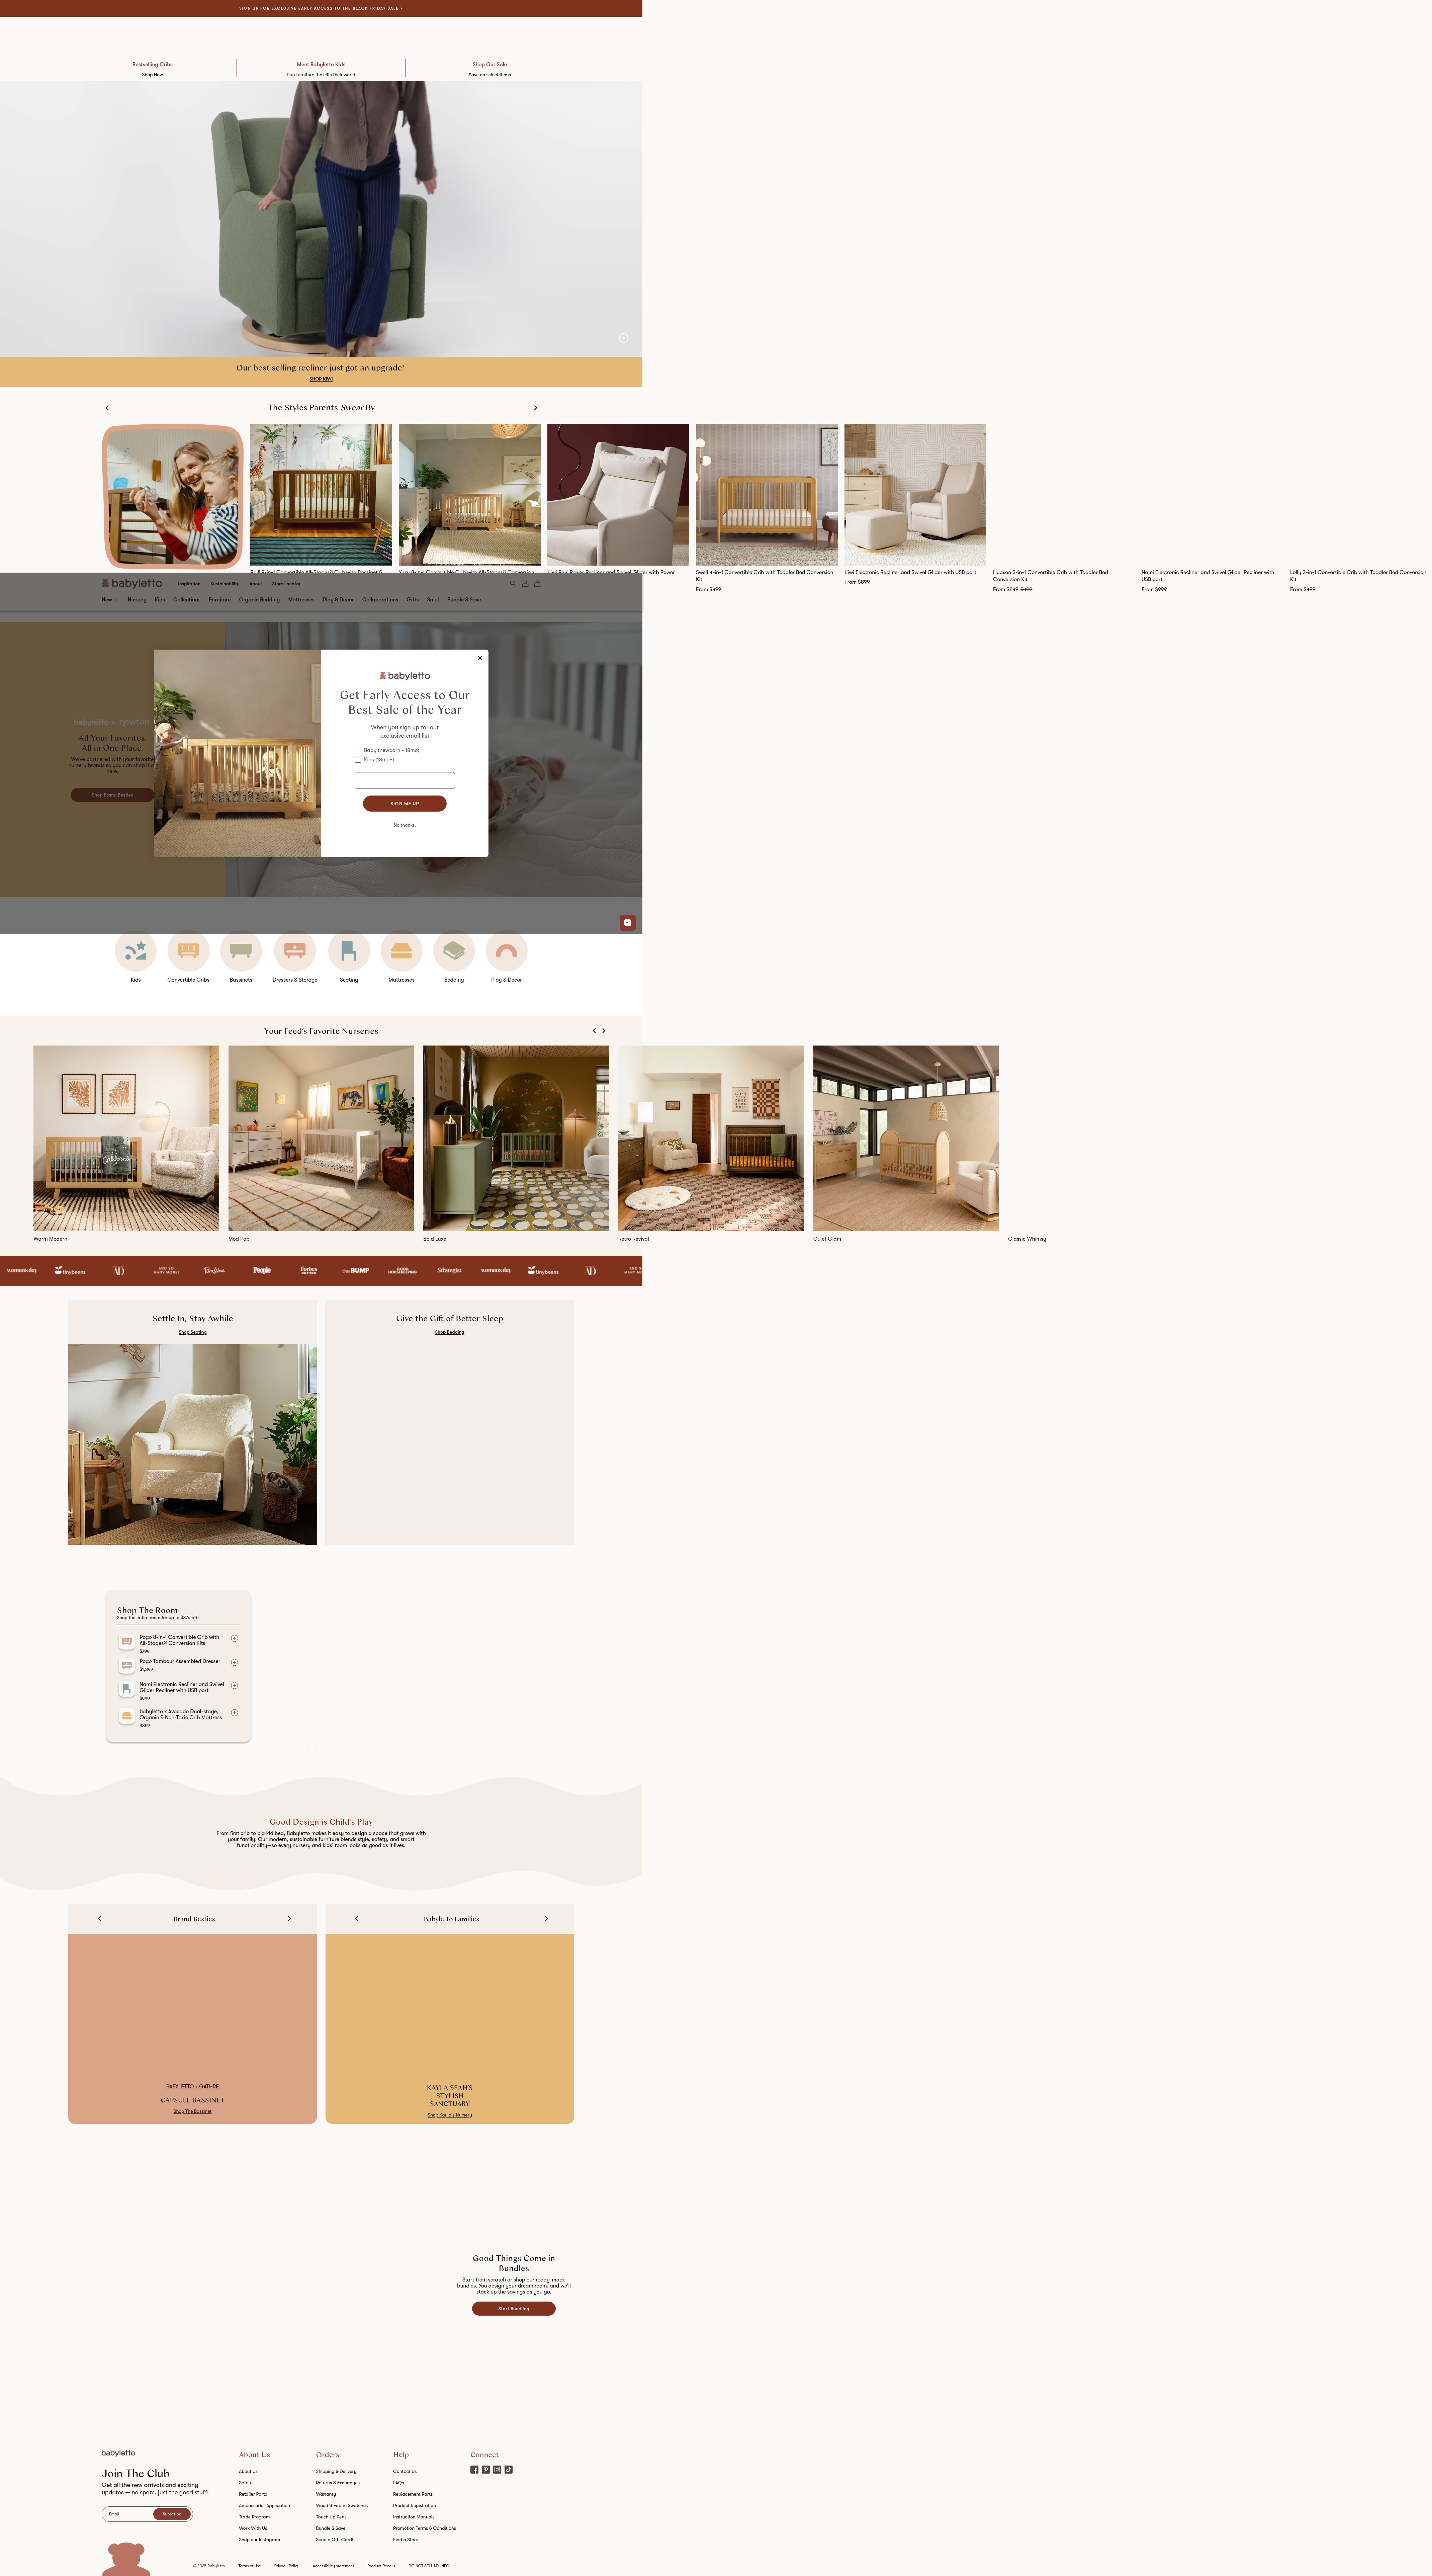Click Shop Bedding link
Image resolution: width=1432 pixels, height=2576 pixels.
tap(450, 1332)
